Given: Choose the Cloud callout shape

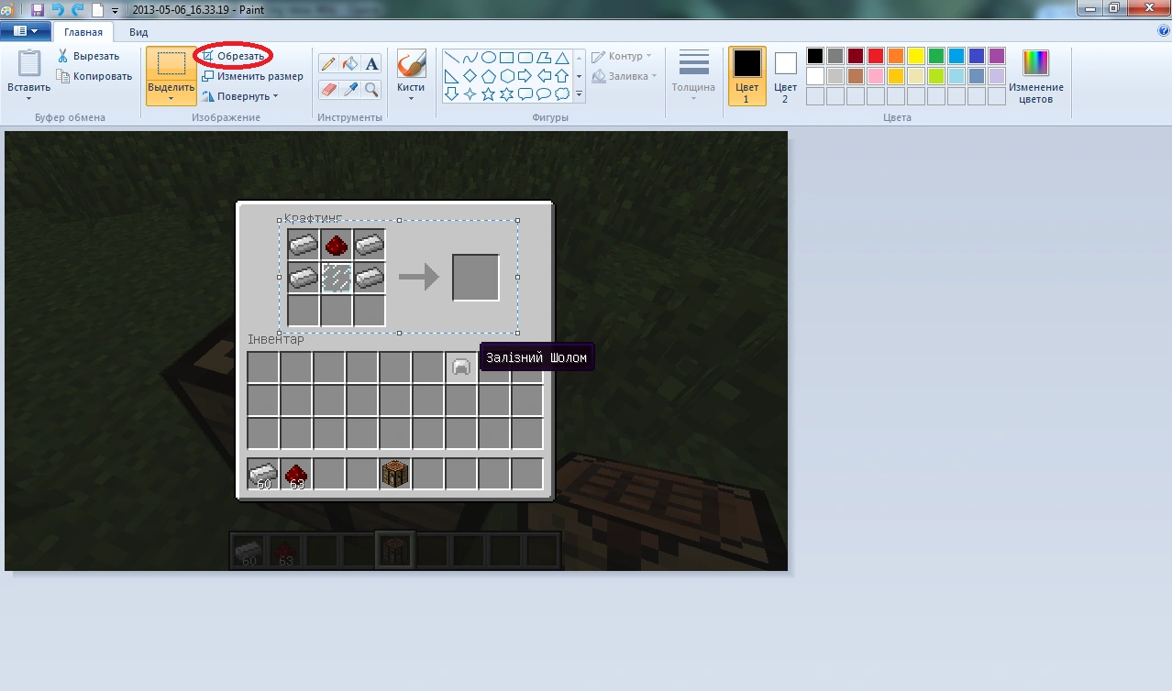Looking at the screenshot, I should (x=562, y=93).
